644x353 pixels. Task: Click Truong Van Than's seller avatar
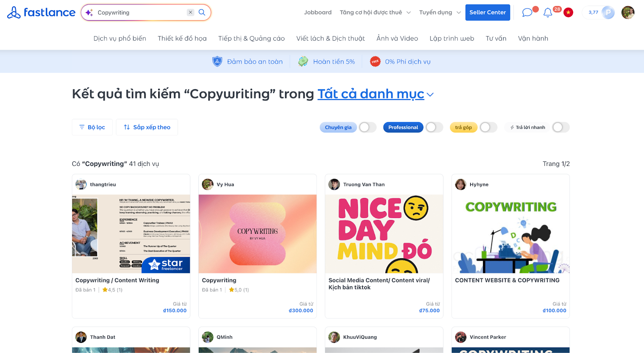(334, 184)
